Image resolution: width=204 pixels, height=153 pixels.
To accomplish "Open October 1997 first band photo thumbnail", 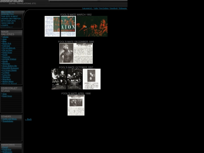I will [x=59, y=79].
